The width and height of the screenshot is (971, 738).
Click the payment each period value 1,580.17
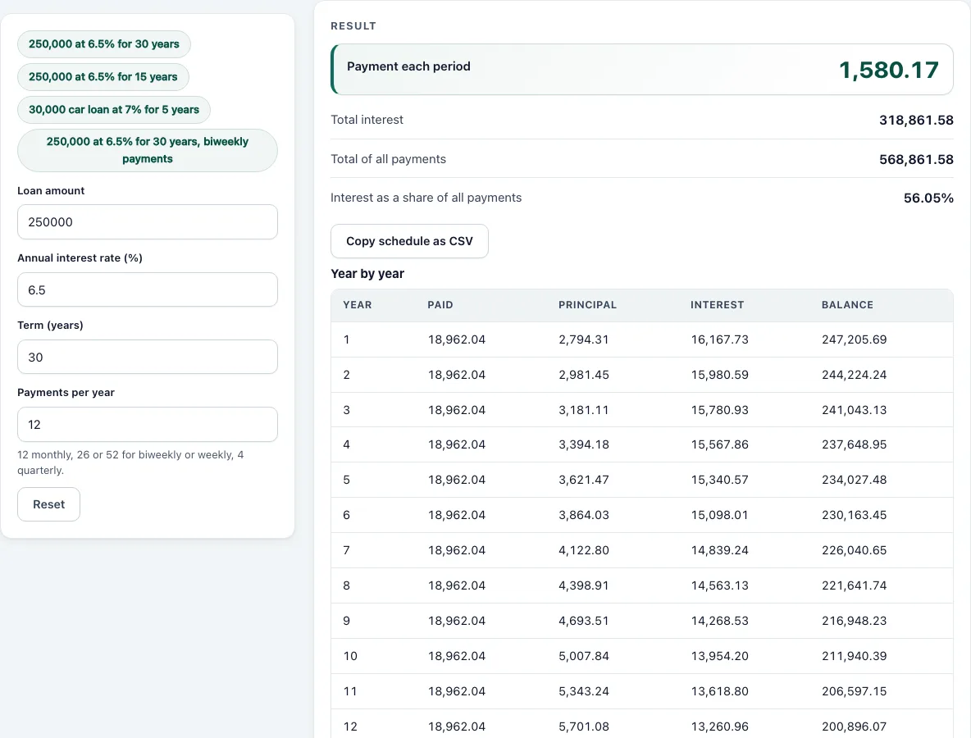click(889, 70)
